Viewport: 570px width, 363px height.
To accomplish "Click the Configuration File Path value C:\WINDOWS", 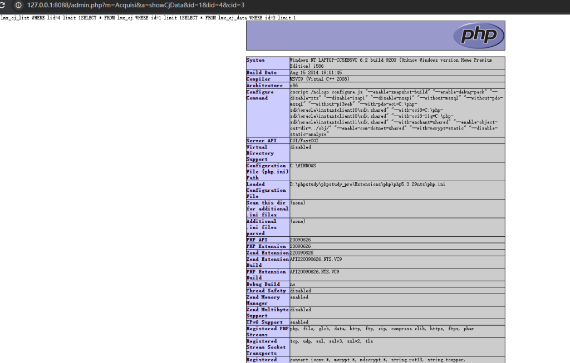I will click(303, 166).
